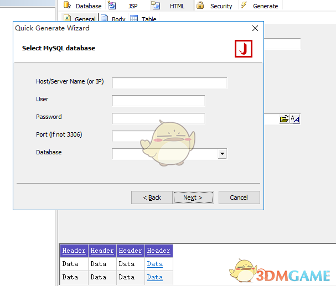Click the 'Password' label

[x=49, y=117]
